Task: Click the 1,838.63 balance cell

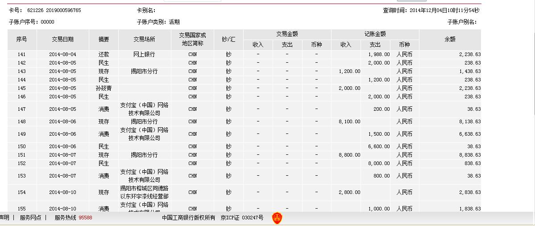Action: click(470, 209)
